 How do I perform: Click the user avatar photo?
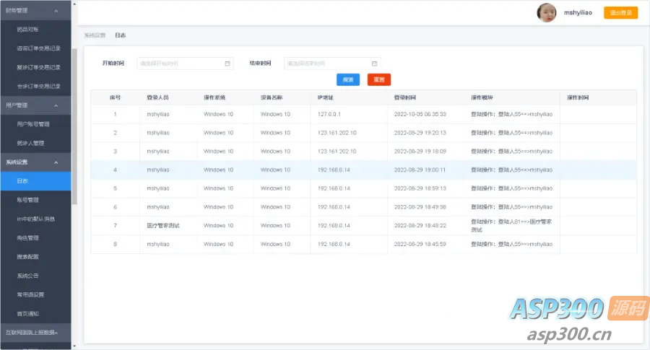point(545,12)
